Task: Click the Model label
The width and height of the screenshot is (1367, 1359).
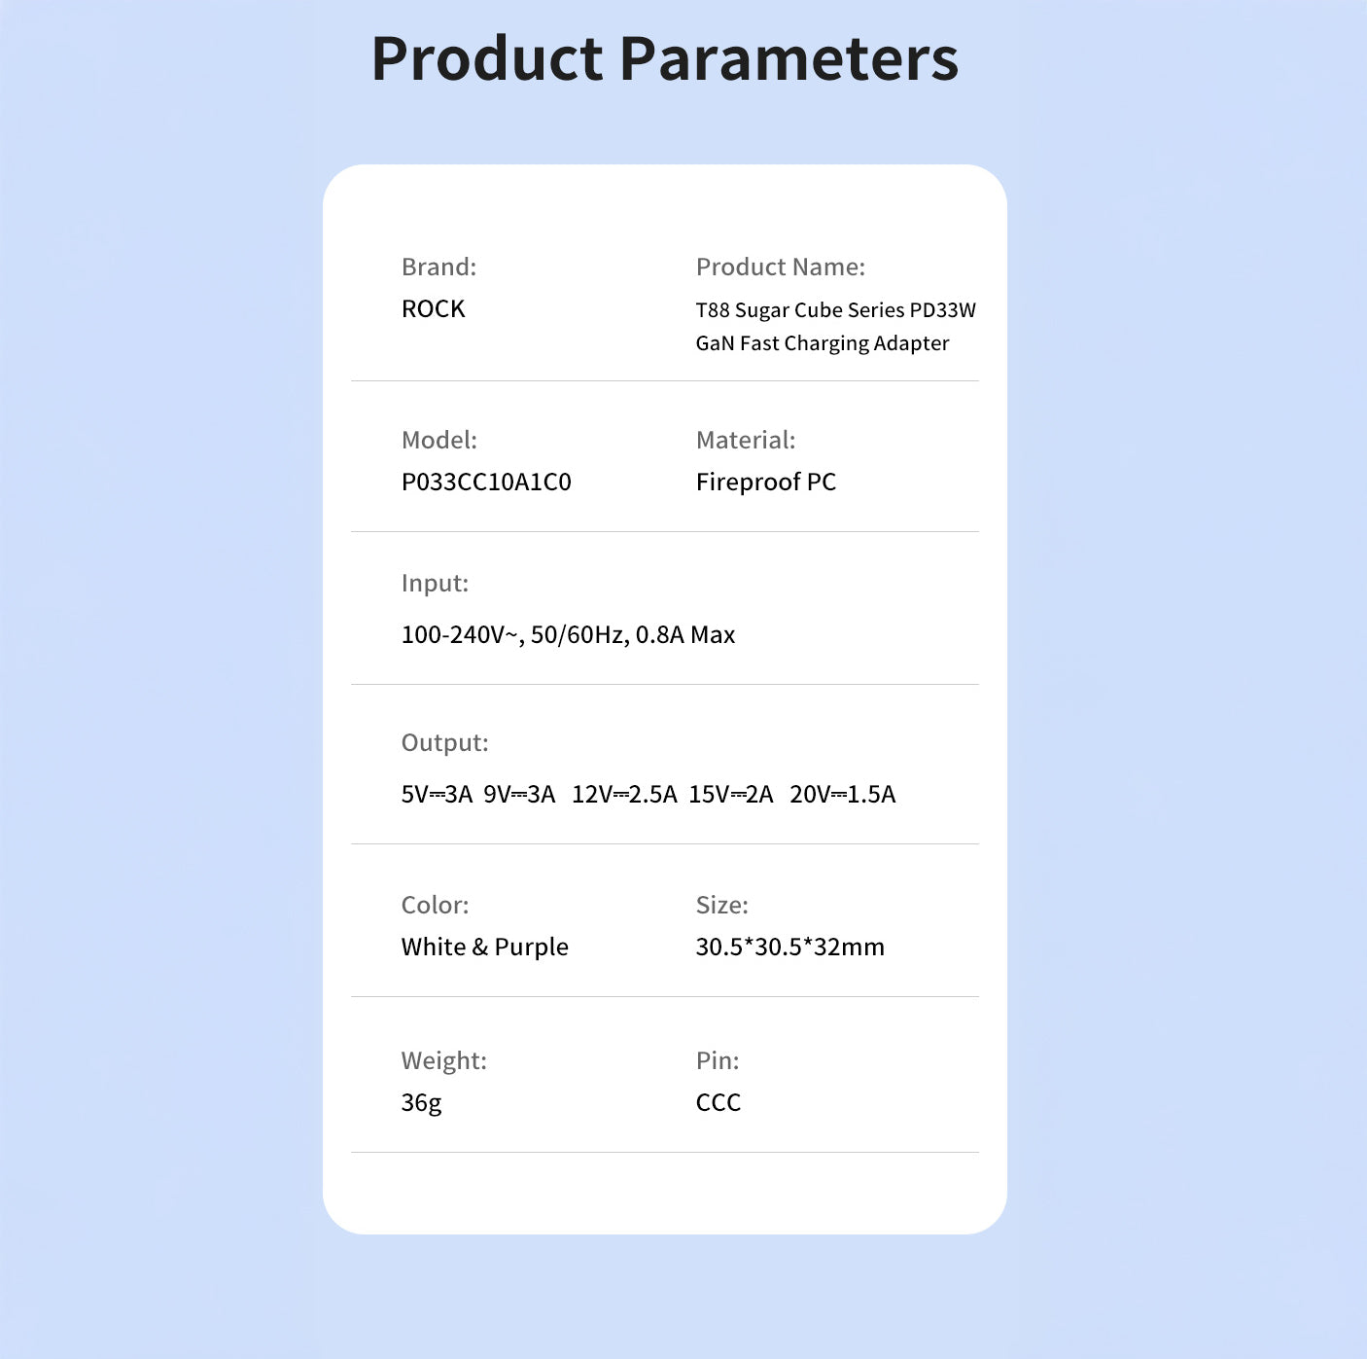Action: (x=438, y=440)
